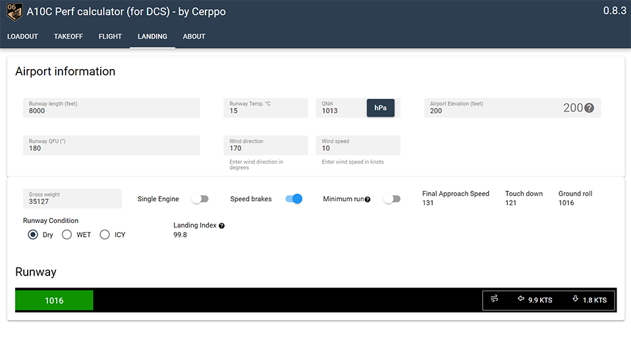Open the ABOUT tab

point(194,37)
